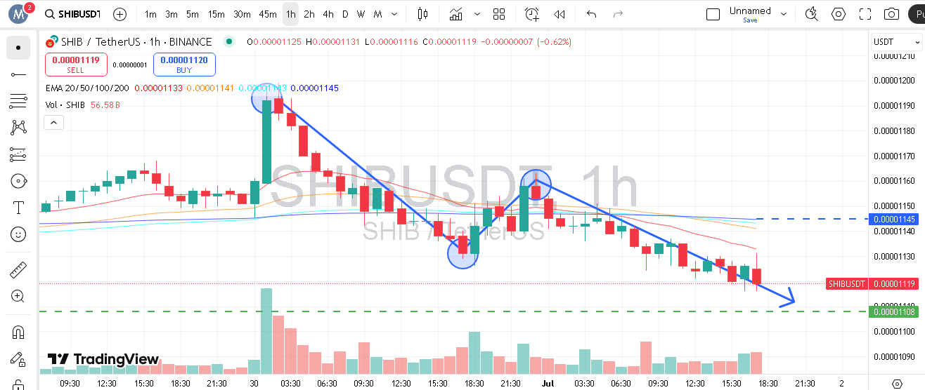Switch to the monthly M timeframe
This screenshot has width=925, height=390.
tap(378, 14)
